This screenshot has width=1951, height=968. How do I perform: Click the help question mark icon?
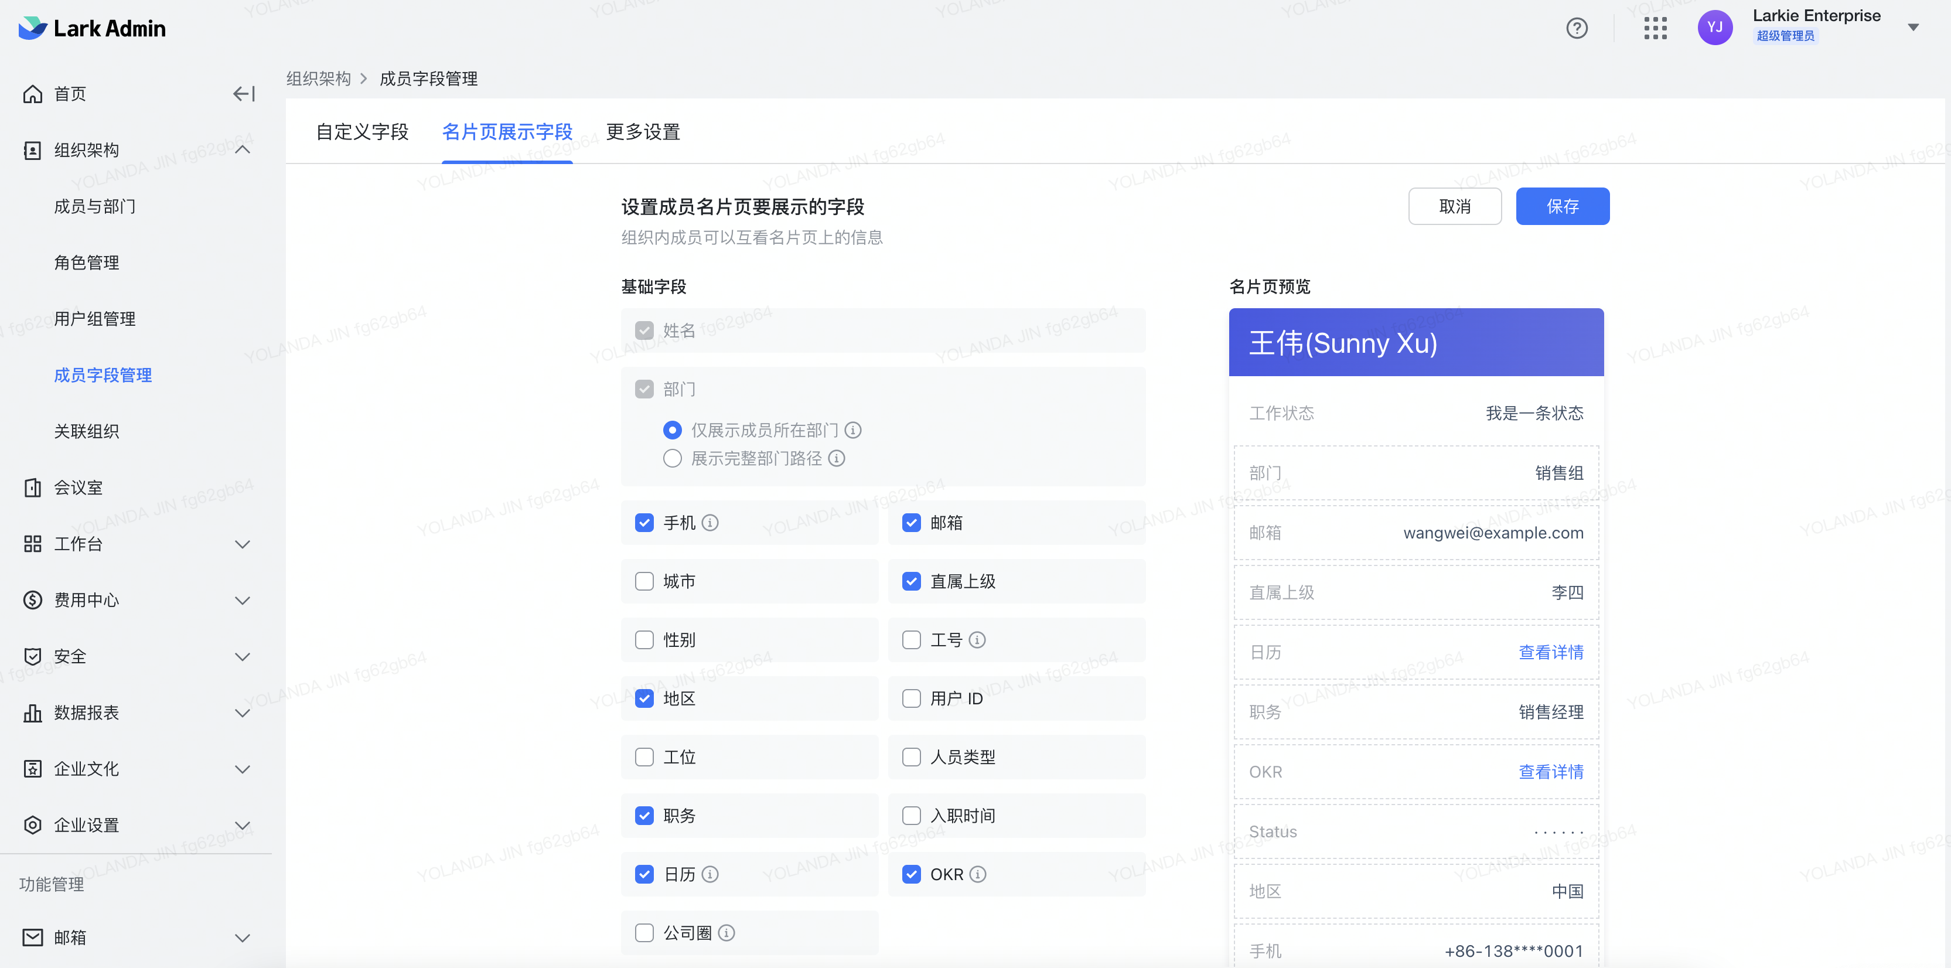(x=1578, y=28)
